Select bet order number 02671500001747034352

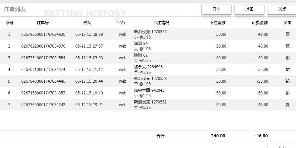pyautogui.click(x=43, y=93)
